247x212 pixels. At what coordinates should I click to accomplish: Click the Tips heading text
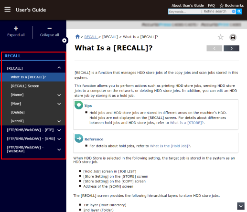88,106
